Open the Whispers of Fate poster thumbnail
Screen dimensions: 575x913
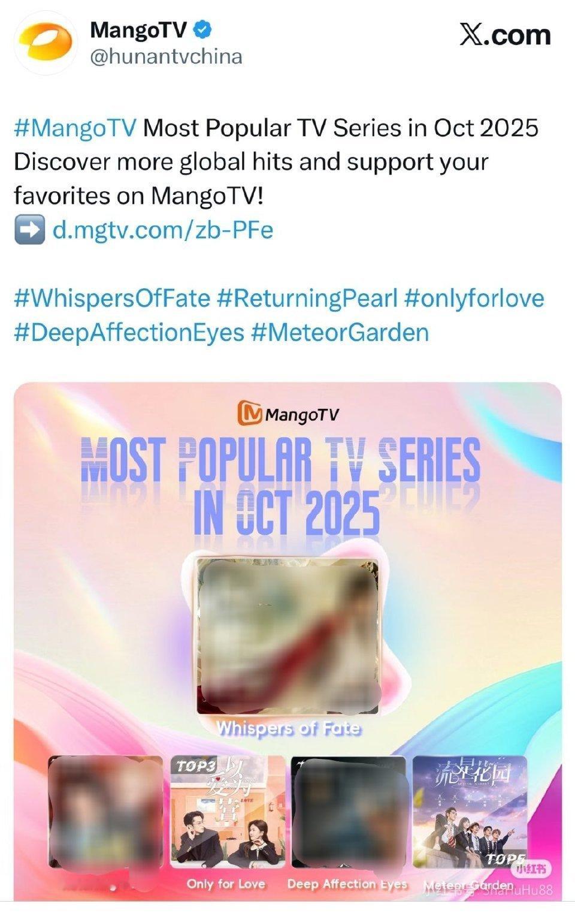[288, 637]
